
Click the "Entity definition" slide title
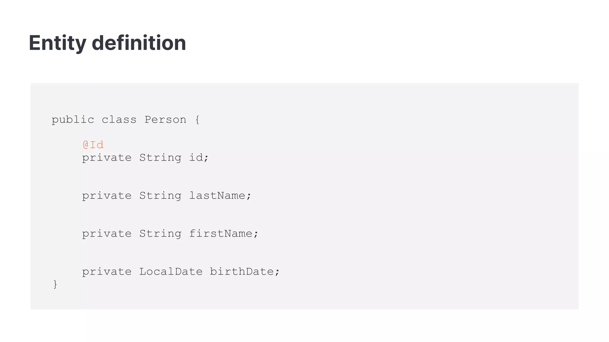[x=107, y=43]
